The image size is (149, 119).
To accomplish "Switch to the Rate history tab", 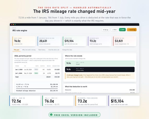I will coord(42,50).
